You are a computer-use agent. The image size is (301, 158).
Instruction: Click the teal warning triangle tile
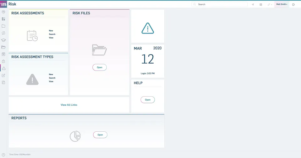coord(148,28)
